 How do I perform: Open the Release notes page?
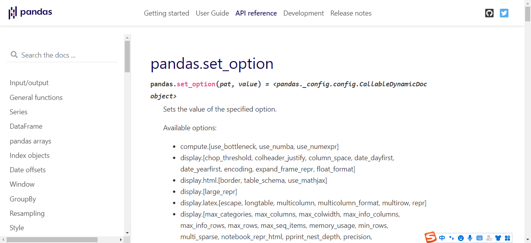351,13
